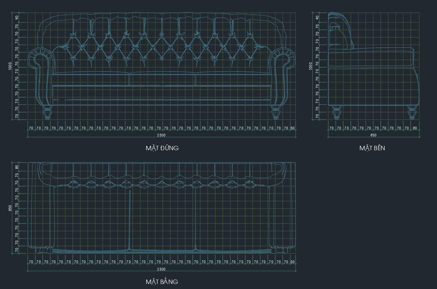This screenshot has width=437, height=289.
Task: Select the 90 dimension beside front elevation
Action: tap(17, 17)
